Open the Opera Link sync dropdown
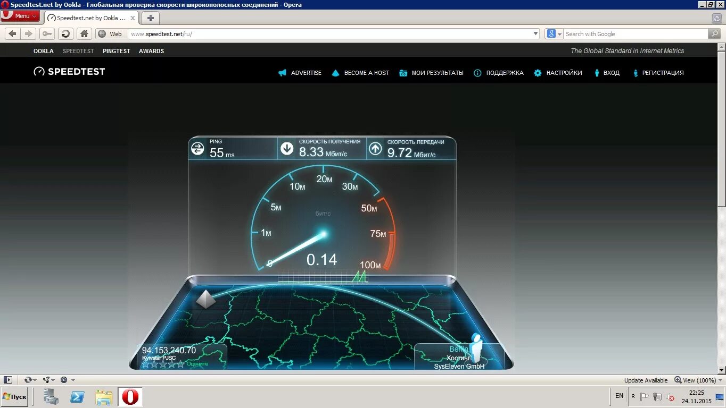 coord(30,380)
